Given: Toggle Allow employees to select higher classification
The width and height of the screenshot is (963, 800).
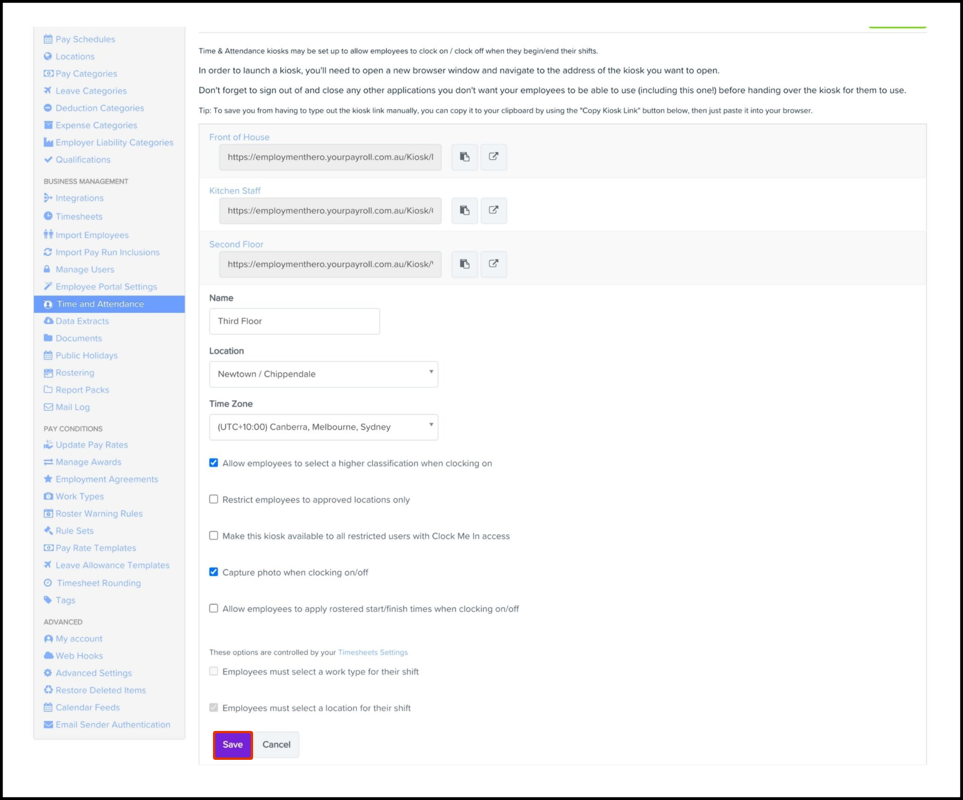Looking at the screenshot, I should pos(213,463).
